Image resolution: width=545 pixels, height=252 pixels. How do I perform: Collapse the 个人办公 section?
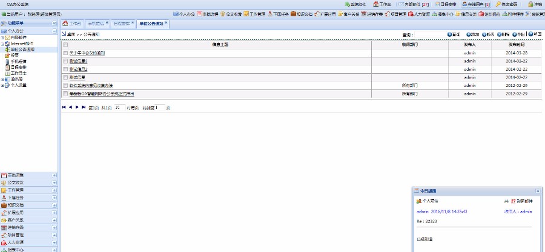click(54, 31)
